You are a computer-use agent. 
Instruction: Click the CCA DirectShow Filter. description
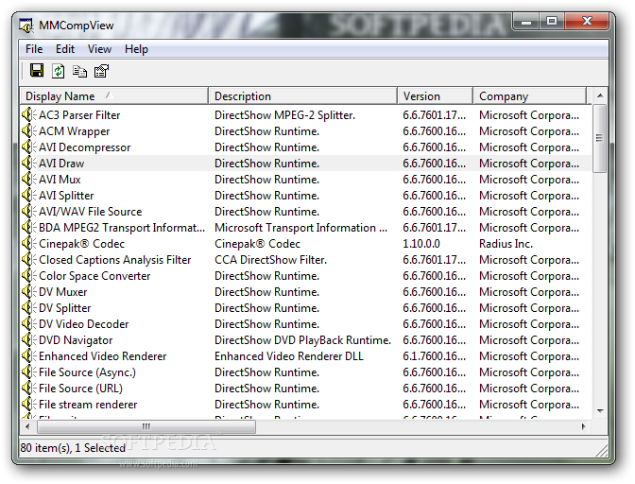[270, 260]
